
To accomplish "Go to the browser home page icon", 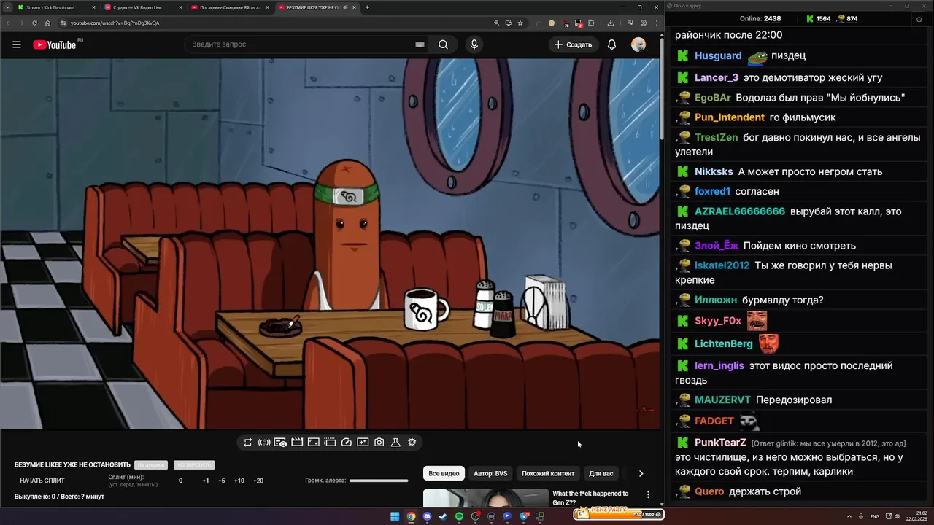I will coord(48,23).
